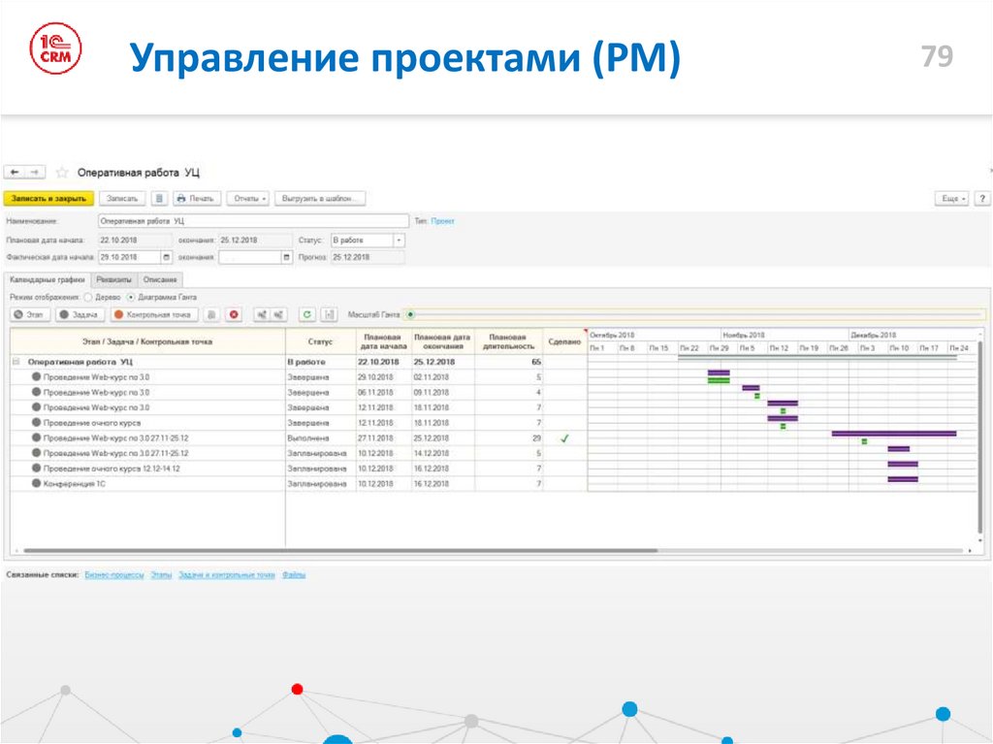This screenshot has height=744, width=993.
Task: Open the Статус dropdown
Action: coord(399,241)
